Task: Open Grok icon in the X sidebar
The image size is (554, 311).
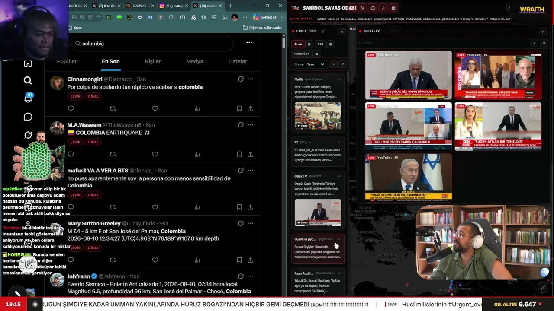Action: (28, 135)
